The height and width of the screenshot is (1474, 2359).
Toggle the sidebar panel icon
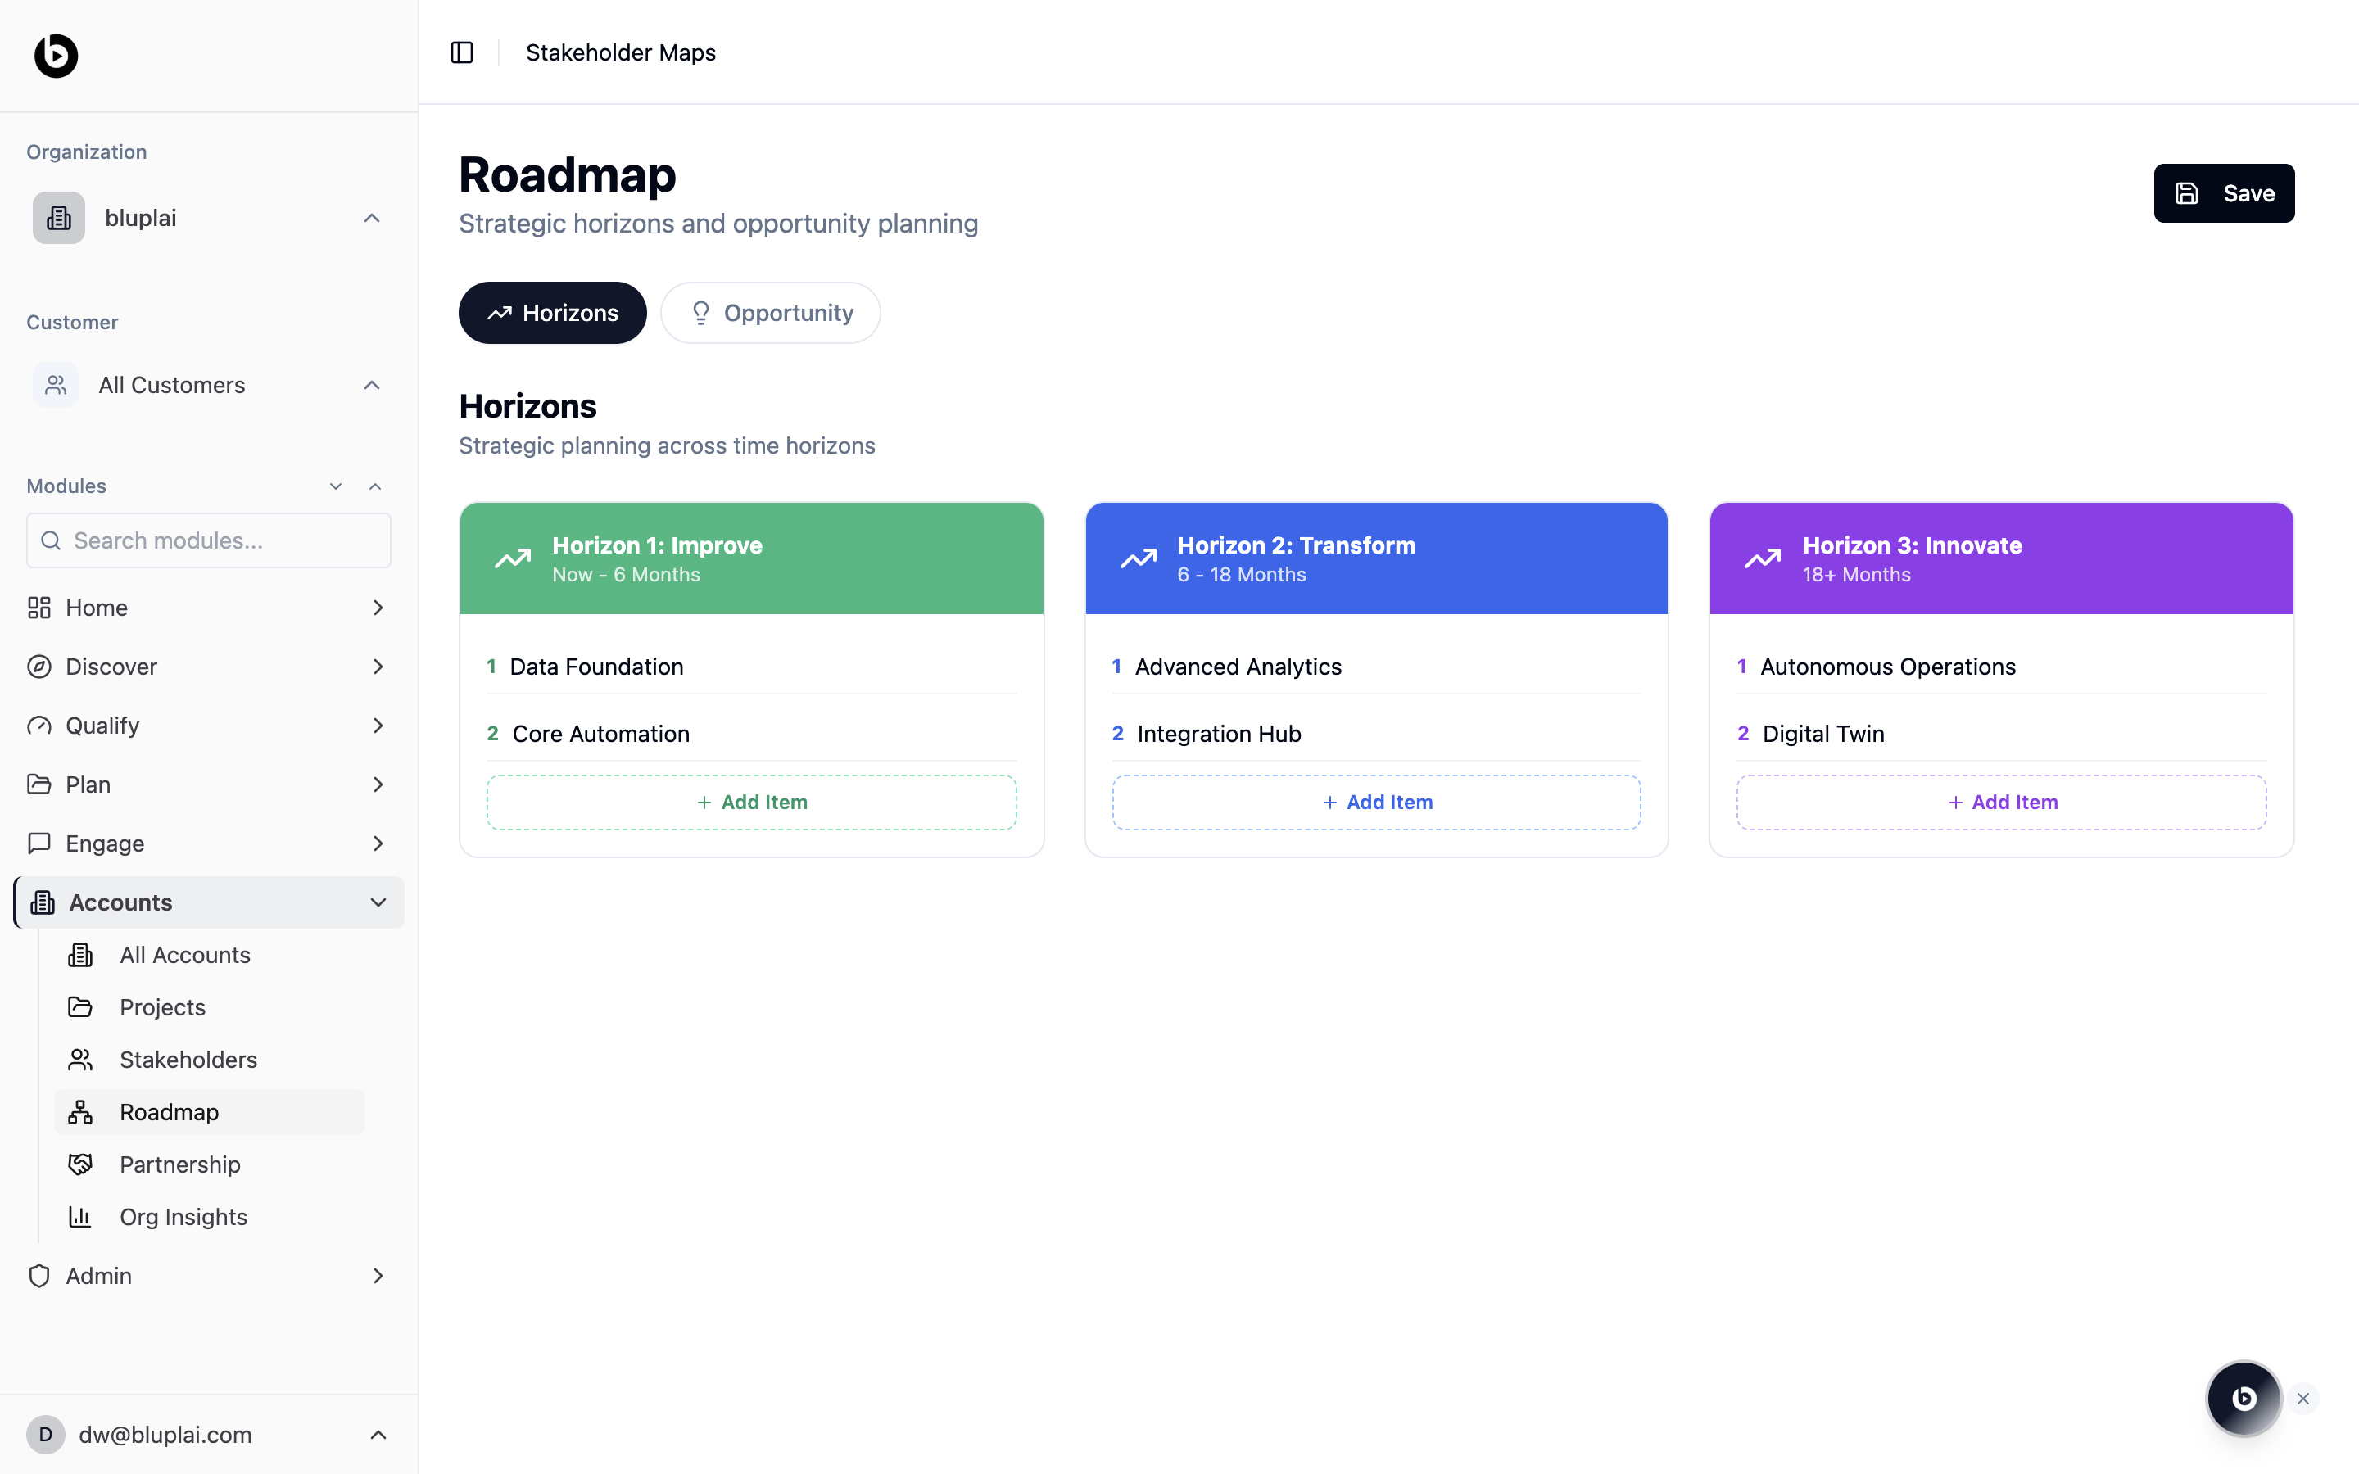pyautogui.click(x=462, y=52)
